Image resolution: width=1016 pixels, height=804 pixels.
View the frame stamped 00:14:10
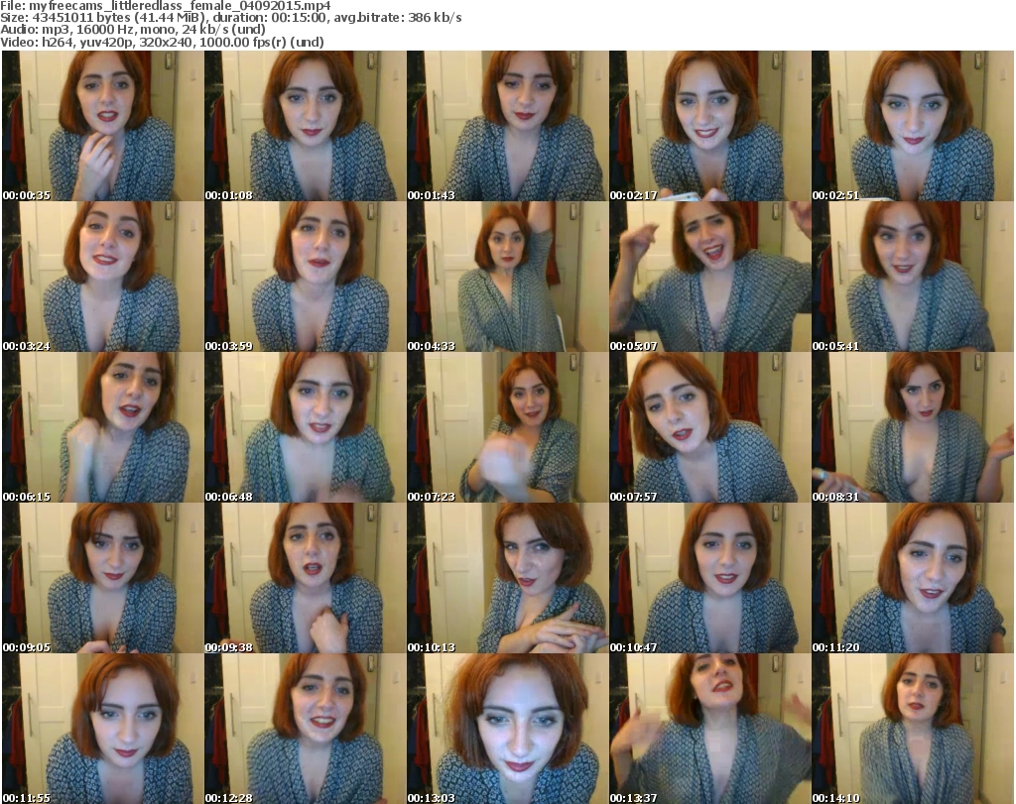[913, 729]
